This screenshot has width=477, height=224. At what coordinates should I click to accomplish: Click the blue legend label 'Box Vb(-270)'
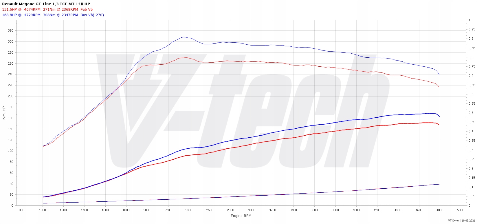tap(92, 15)
